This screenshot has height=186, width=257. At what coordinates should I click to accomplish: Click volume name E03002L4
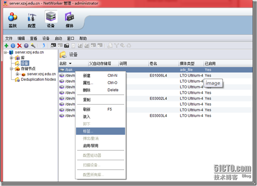click(158, 98)
